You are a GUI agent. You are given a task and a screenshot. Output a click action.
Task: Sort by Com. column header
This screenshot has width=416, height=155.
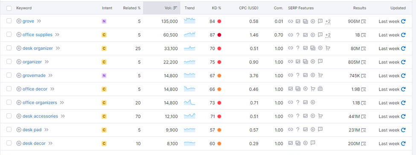tap(278, 8)
